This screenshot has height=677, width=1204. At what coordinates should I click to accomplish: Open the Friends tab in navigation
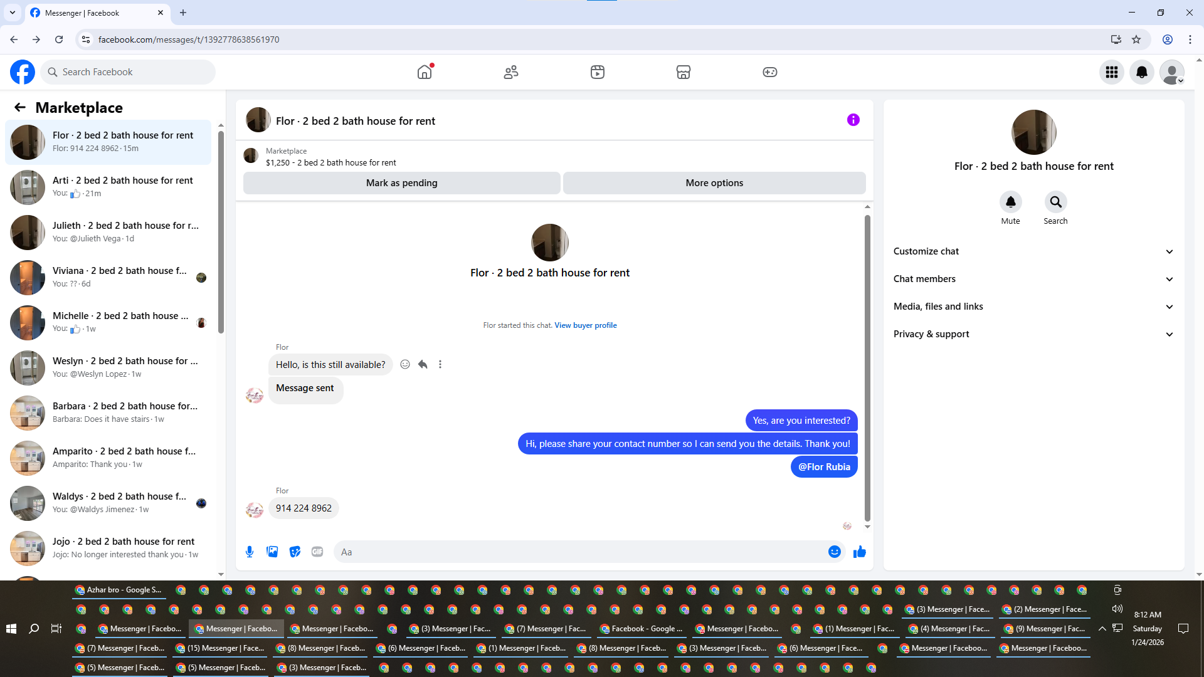pyautogui.click(x=511, y=72)
